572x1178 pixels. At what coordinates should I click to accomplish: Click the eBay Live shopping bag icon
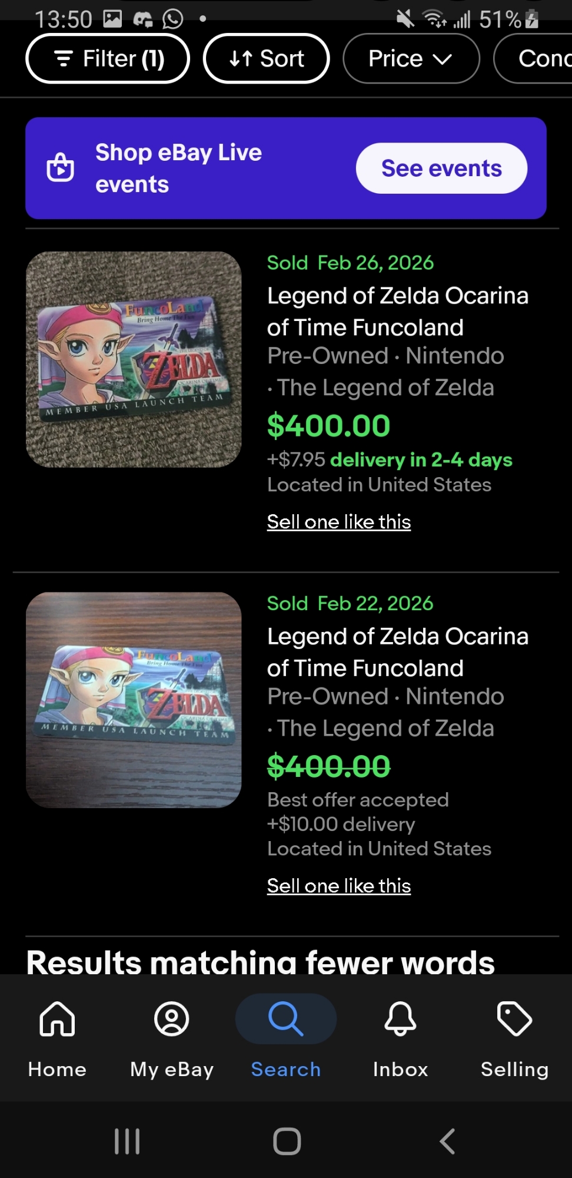coord(61,168)
